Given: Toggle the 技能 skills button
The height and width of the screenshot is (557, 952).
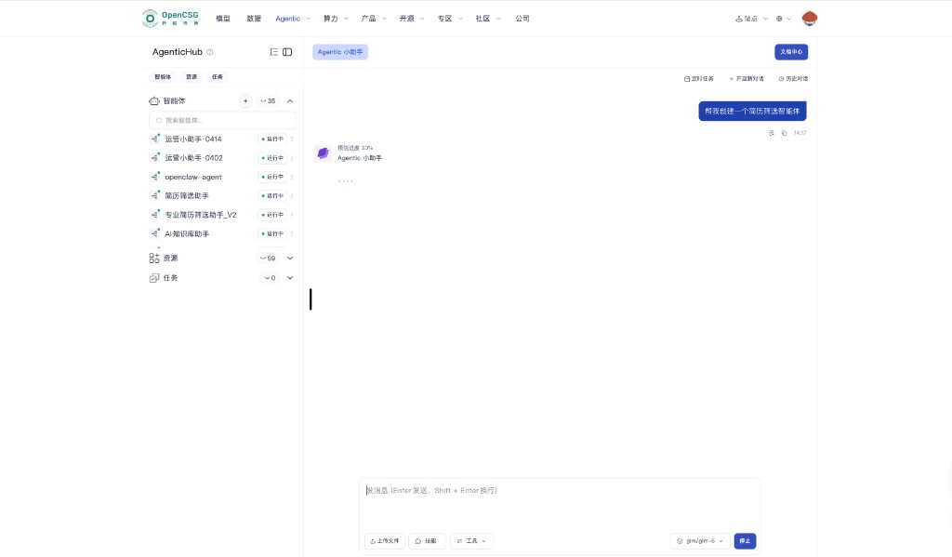Looking at the screenshot, I should (427, 540).
